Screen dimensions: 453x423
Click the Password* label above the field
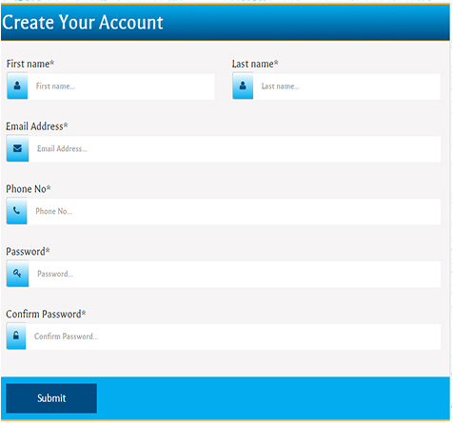click(x=28, y=252)
